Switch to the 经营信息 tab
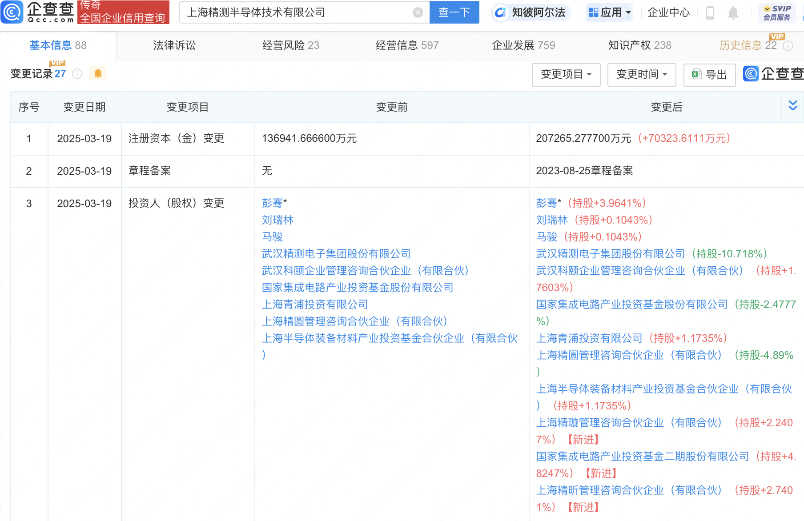The width and height of the screenshot is (804, 521). (x=407, y=45)
